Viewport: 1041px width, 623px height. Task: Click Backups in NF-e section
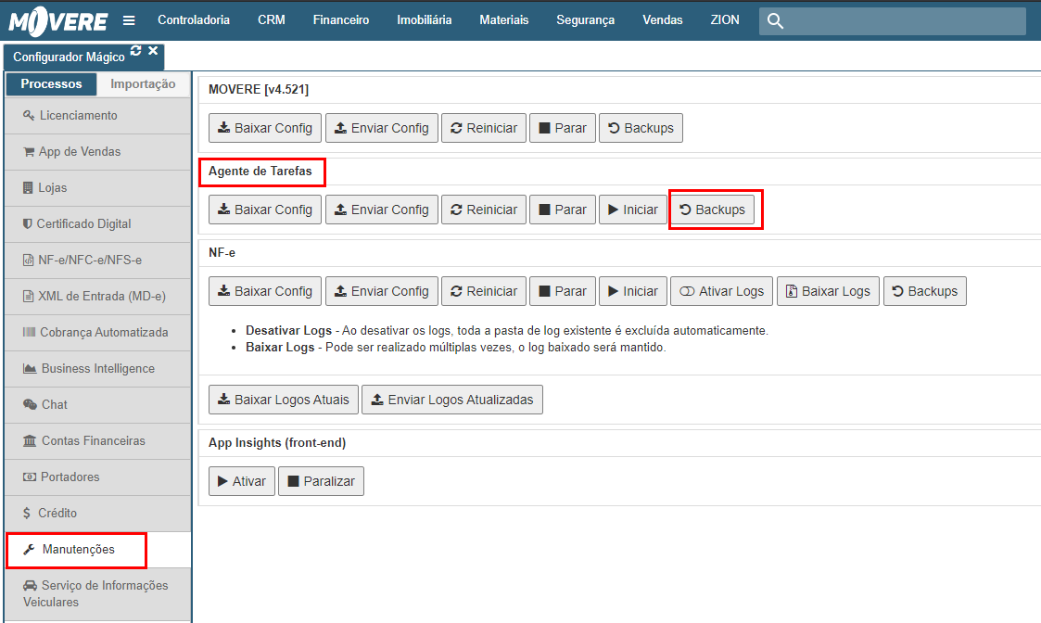click(x=925, y=292)
